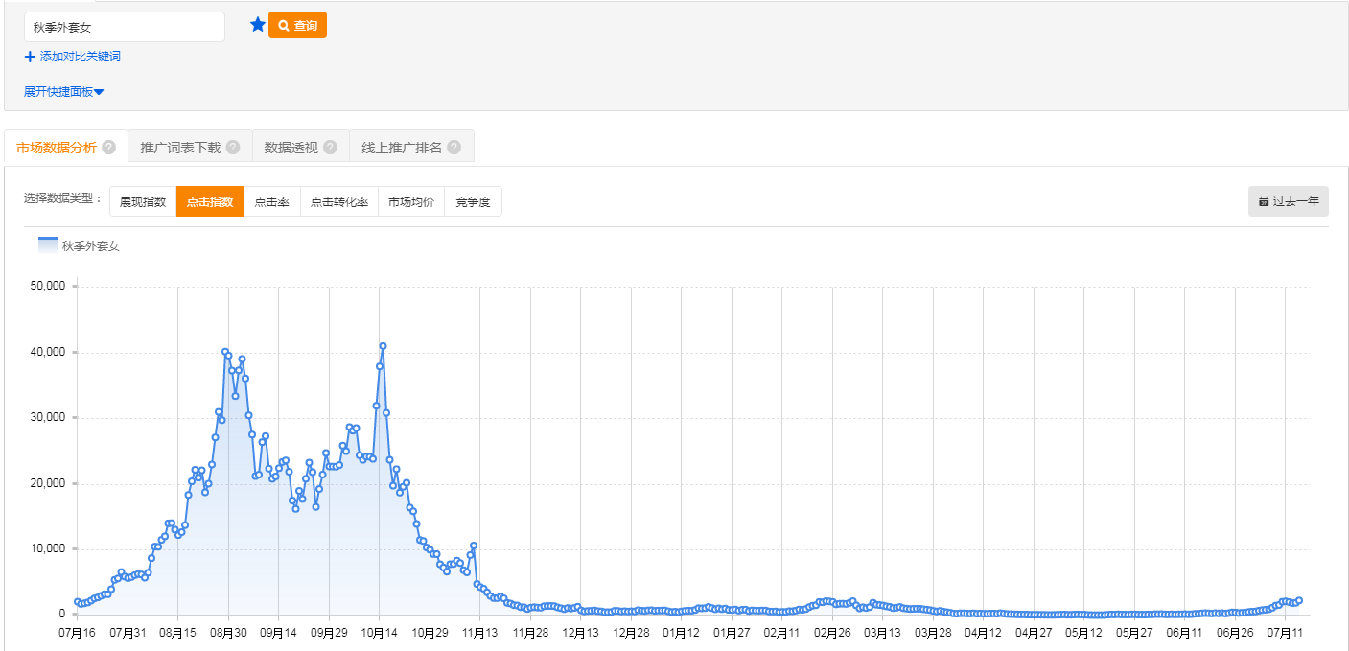Viewport: 1349px width, 651px height.
Task: Switch data type to 竞争度
Action: [473, 201]
